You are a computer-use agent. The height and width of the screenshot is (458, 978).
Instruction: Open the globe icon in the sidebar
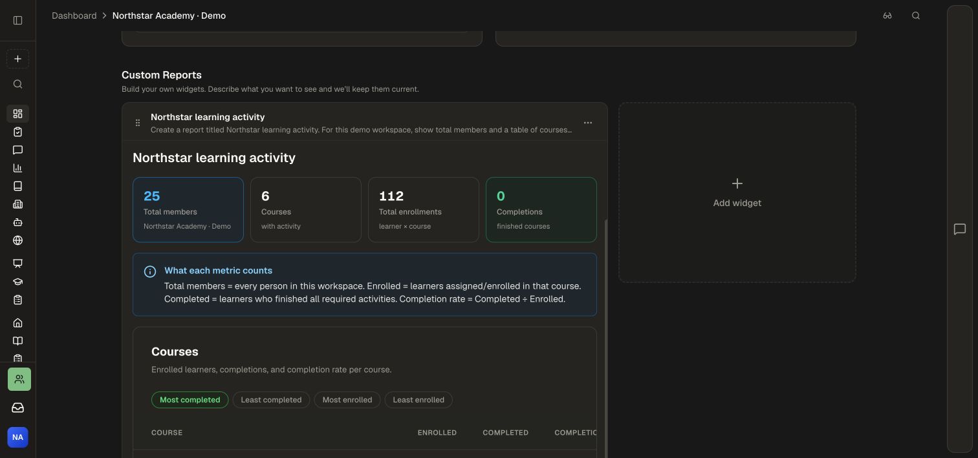click(x=17, y=240)
